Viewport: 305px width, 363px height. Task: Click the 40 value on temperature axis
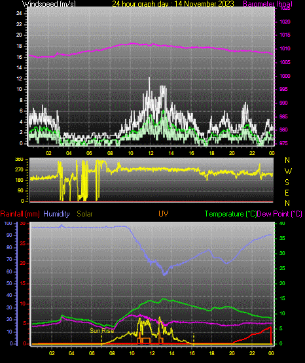[282, 224]
